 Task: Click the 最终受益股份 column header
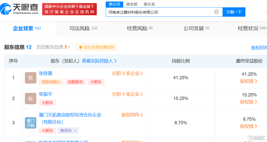[249, 61]
